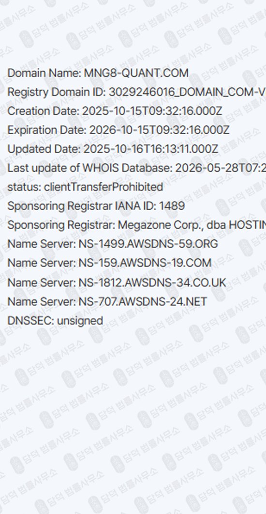Click the MNG8-QUANT.COM domain value

[x=136, y=73]
